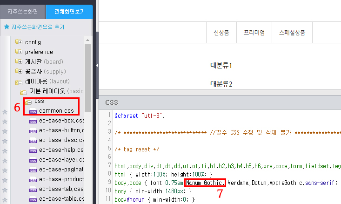Click the CSS file icon for ec-base-product.css

[x=33, y=180]
